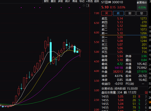Click the 撤 cancel order button

point(130,13)
